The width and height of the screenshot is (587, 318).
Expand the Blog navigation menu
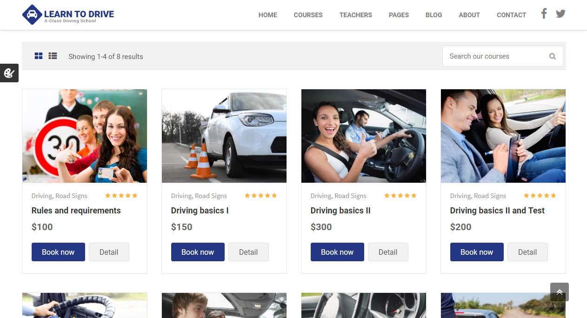pyautogui.click(x=434, y=15)
